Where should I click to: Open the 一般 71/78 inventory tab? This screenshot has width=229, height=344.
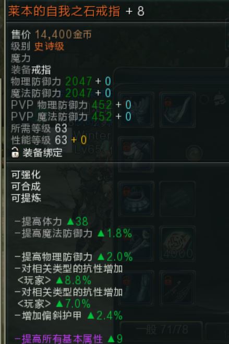point(162,330)
